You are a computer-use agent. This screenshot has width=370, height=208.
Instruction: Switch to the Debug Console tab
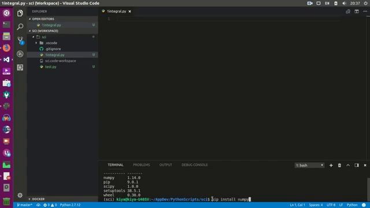click(x=195, y=165)
